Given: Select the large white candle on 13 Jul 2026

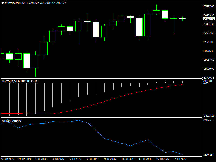Looking at the screenshot, I should click(139, 27).
